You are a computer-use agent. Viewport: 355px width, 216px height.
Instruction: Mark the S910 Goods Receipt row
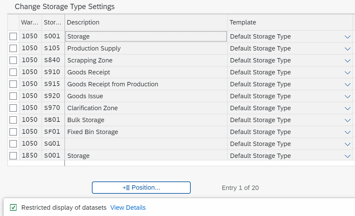tap(13, 72)
